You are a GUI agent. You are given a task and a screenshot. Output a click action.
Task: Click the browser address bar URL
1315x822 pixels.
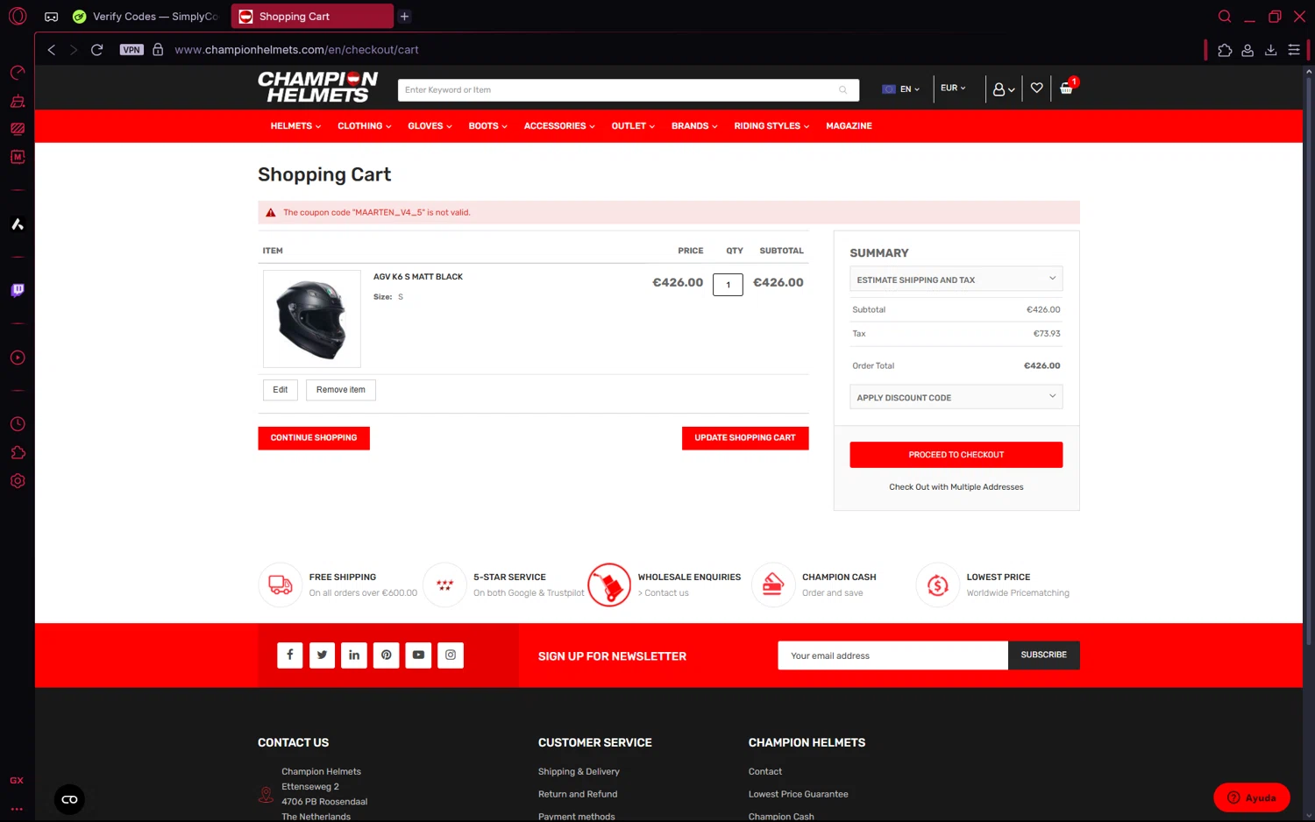click(x=296, y=50)
